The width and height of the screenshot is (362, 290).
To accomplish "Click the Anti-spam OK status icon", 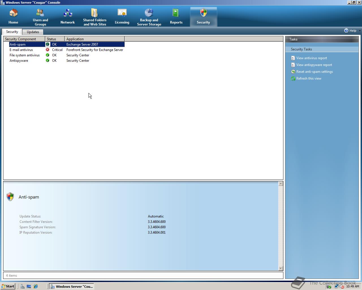I will coord(48,44).
